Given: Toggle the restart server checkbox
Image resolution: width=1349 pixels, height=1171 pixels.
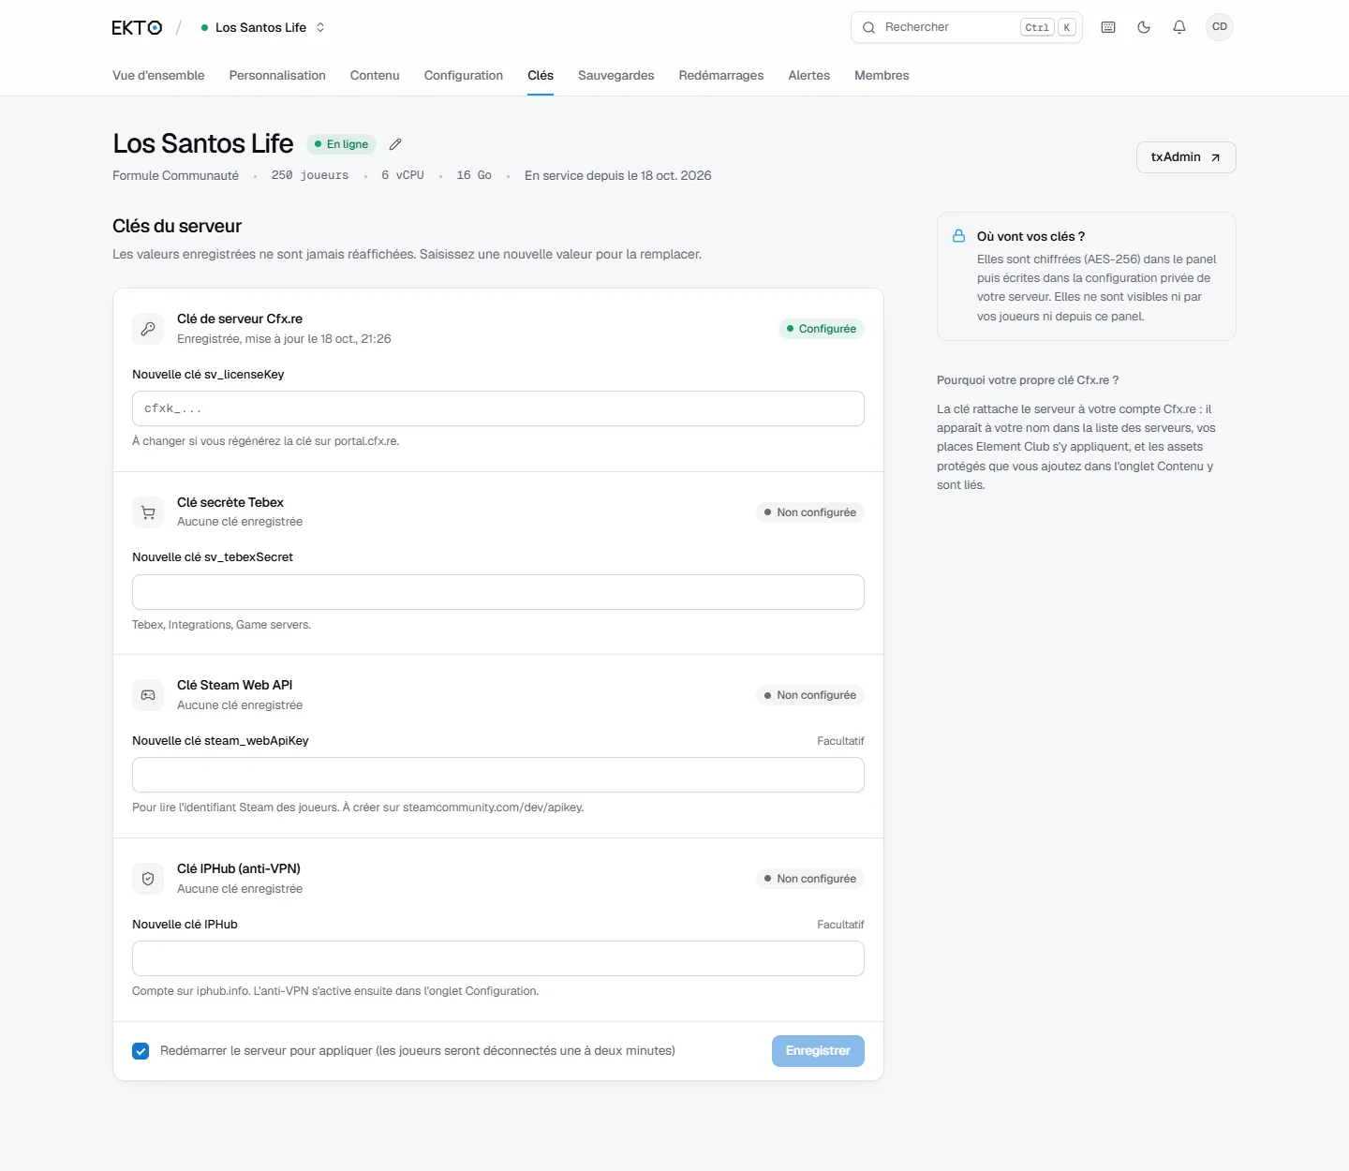Looking at the screenshot, I should 141,1051.
